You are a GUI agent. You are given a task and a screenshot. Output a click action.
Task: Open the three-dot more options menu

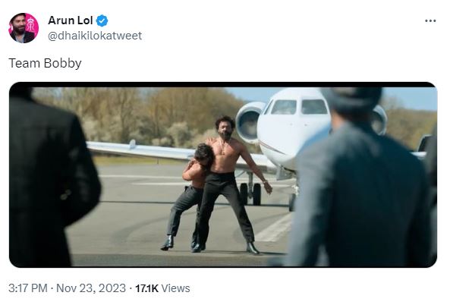tap(430, 20)
